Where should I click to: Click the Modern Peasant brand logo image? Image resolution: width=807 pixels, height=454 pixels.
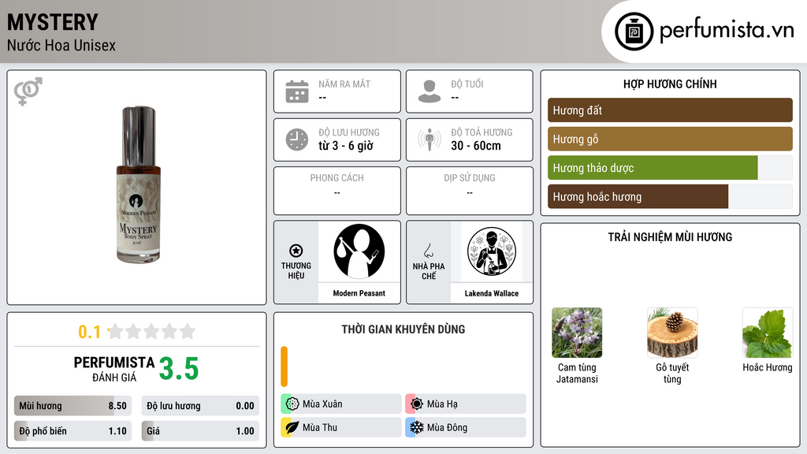[359, 251]
